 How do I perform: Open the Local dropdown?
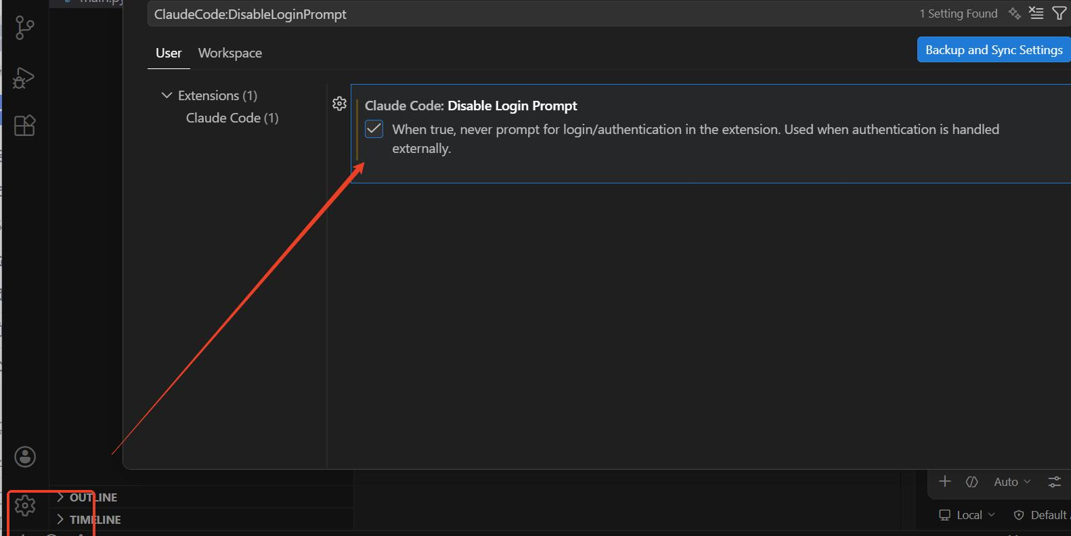pyautogui.click(x=967, y=515)
